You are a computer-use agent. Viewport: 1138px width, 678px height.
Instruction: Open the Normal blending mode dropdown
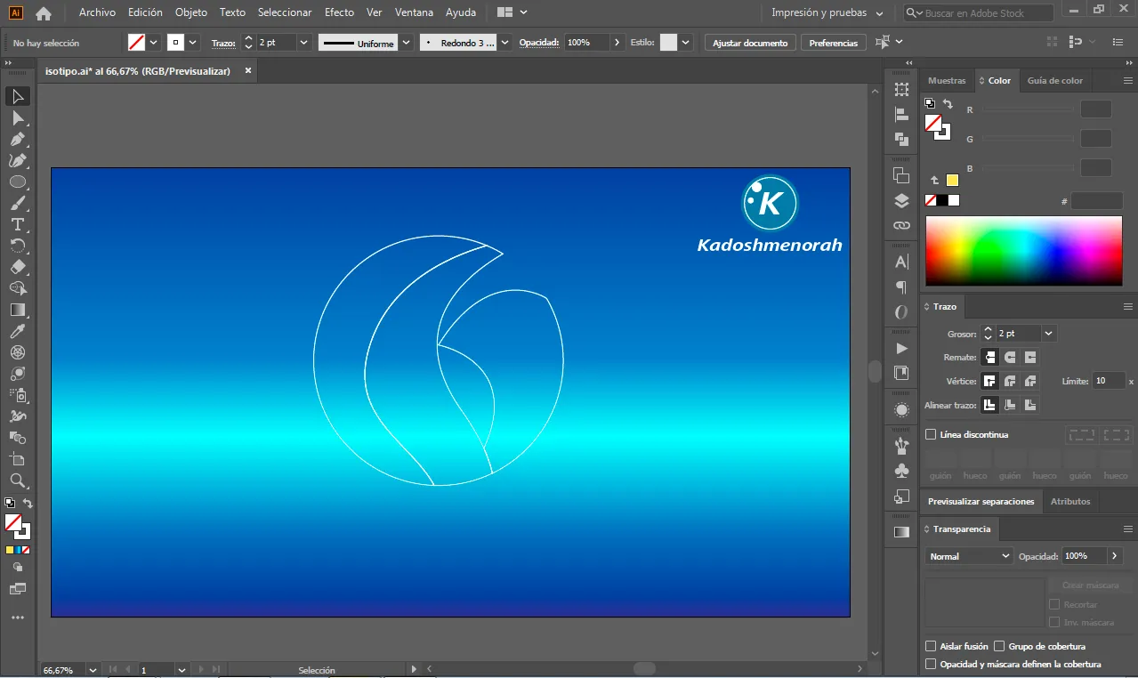point(968,556)
